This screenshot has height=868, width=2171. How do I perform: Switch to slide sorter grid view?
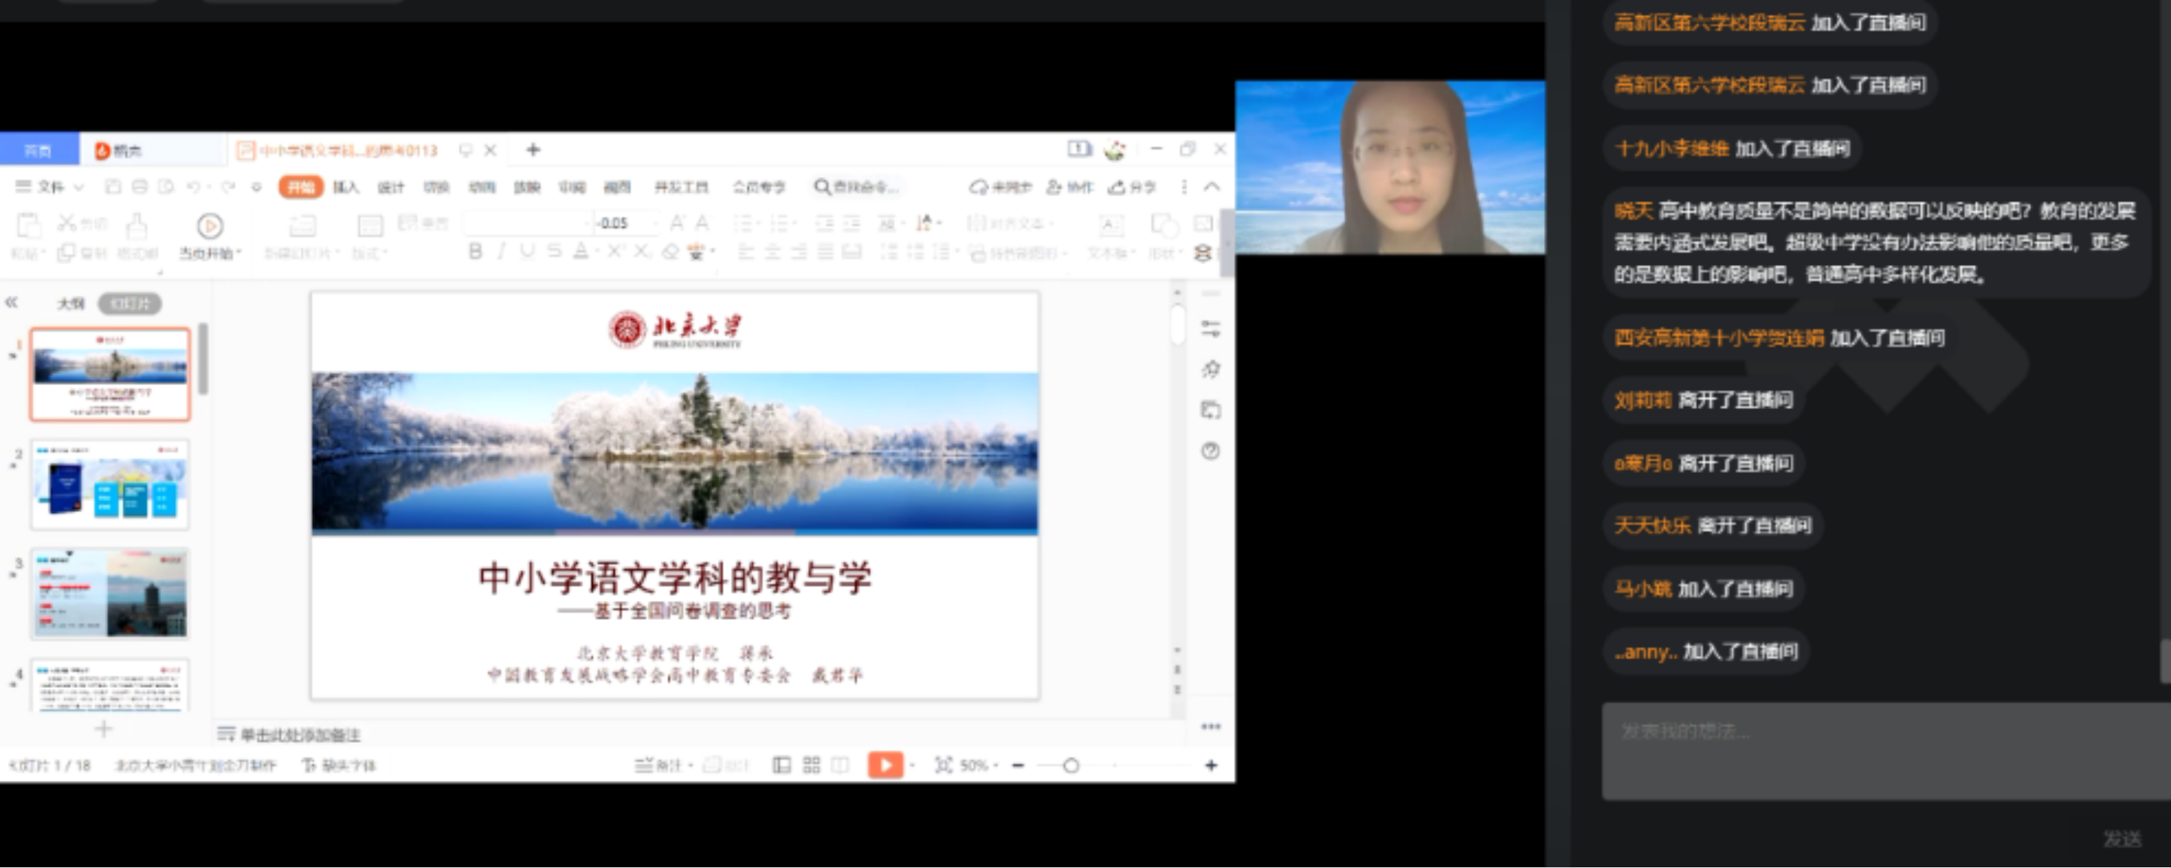811,765
